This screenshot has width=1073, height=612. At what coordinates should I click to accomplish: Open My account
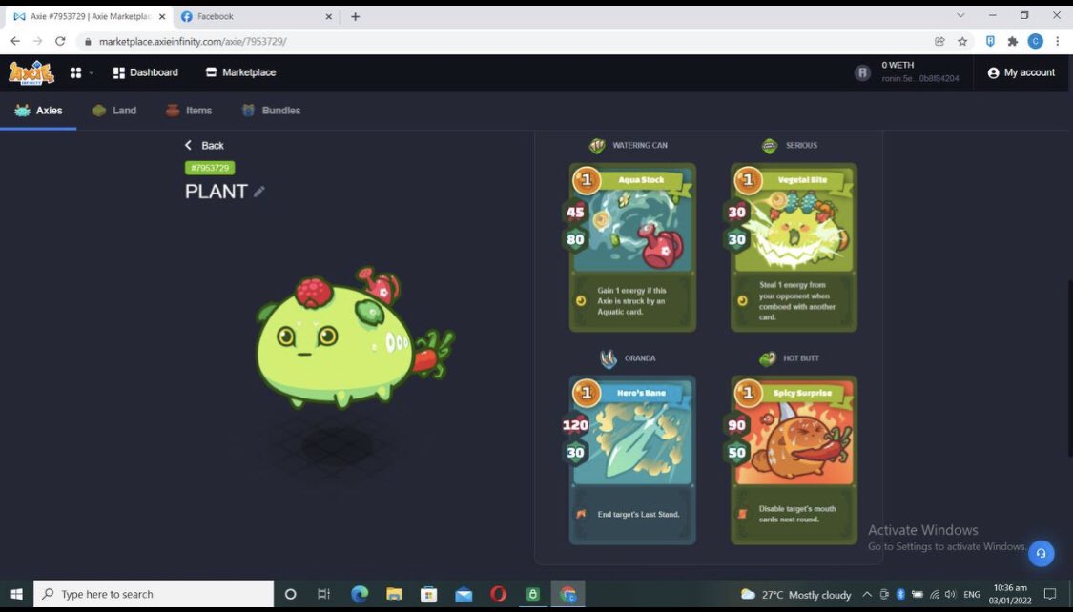coord(1021,72)
